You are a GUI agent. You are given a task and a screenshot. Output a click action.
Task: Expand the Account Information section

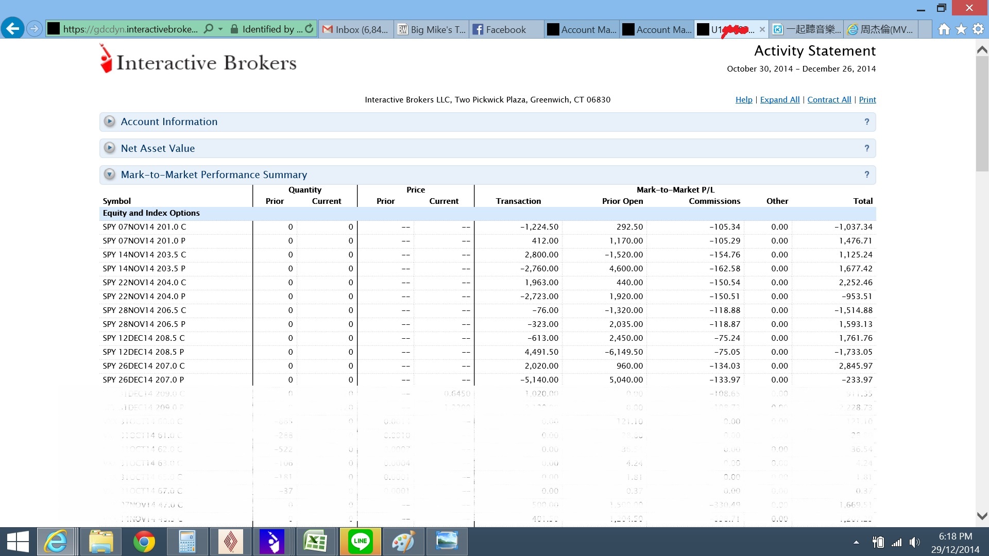click(x=109, y=121)
